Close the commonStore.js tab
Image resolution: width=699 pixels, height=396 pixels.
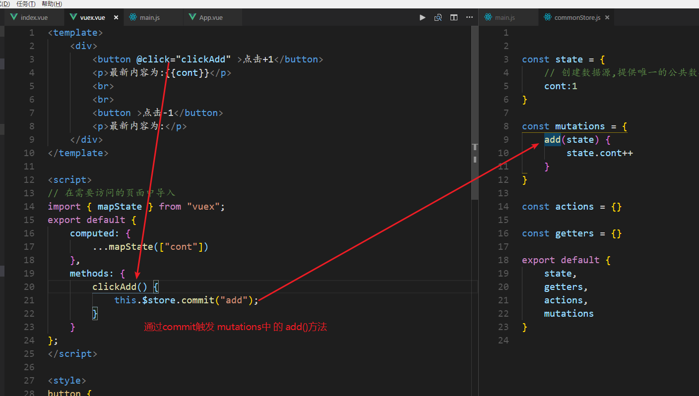coord(607,17)
